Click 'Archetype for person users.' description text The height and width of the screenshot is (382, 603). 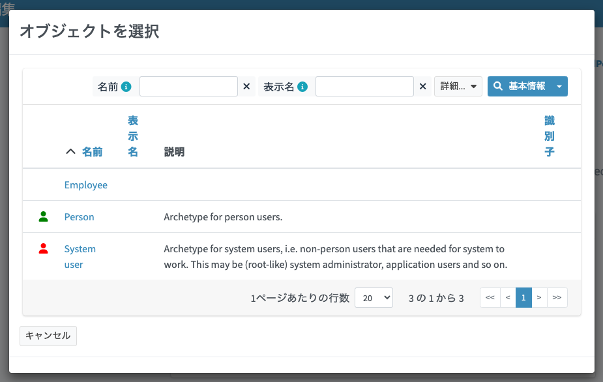tap(223, 217)
